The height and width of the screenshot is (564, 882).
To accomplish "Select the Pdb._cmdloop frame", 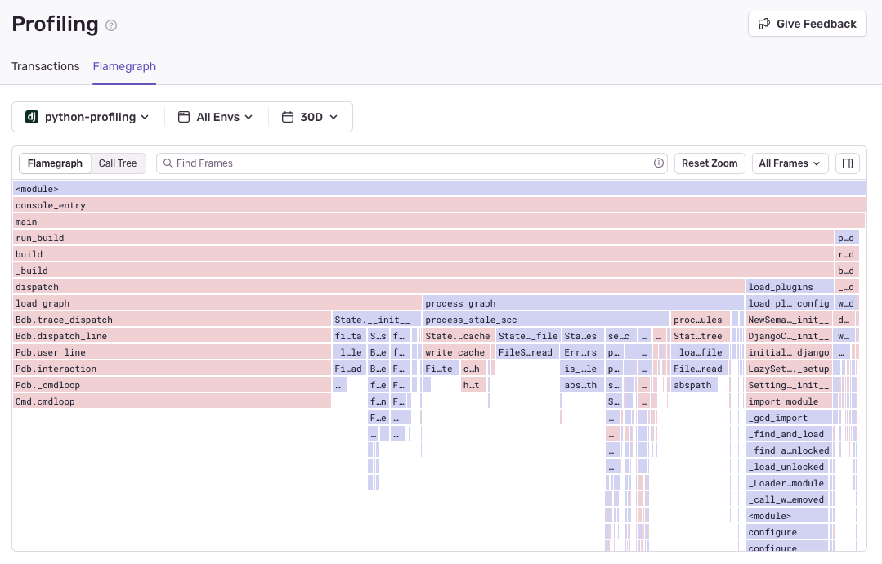I will click(x=172, y=384).
